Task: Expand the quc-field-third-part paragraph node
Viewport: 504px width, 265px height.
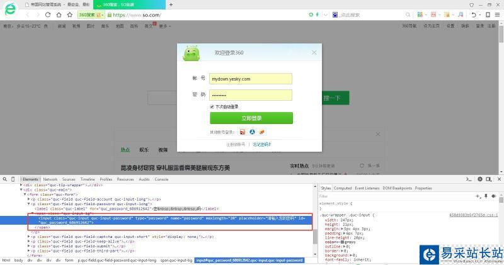Action: [29, 251]
